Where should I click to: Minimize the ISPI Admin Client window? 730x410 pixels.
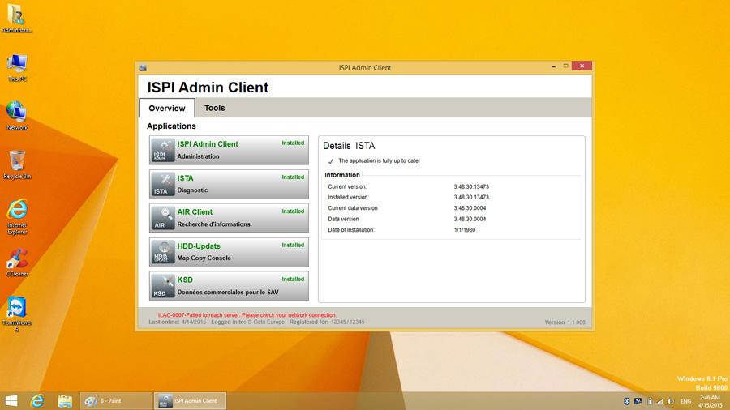[553, 66]
